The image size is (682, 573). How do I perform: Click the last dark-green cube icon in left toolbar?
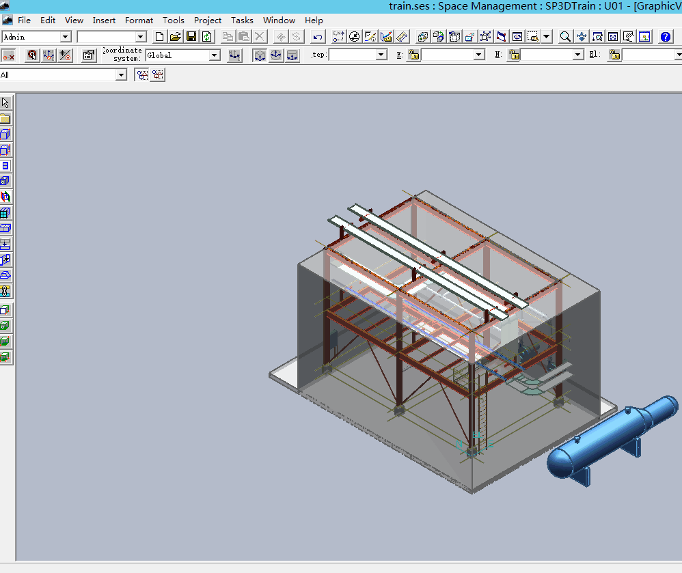tap(5, 357)
